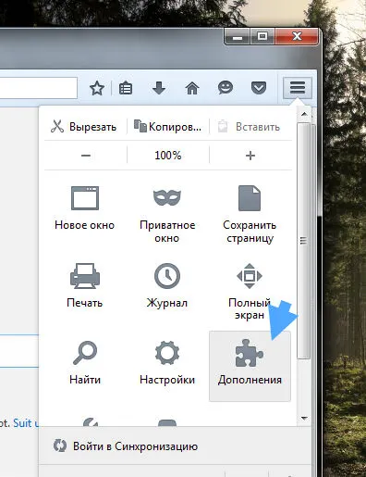
Task: Choose Сохранить страницу (save page)
Action: click(250, 215)
